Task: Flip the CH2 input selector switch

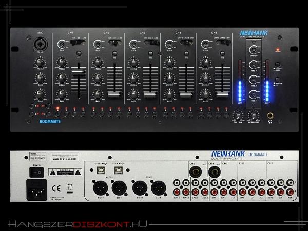Action: click(x=115, y=42)
